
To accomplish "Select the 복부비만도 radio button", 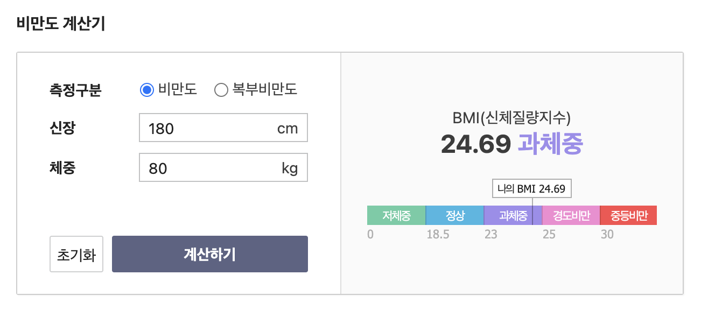I will click(x=220, y=90).
